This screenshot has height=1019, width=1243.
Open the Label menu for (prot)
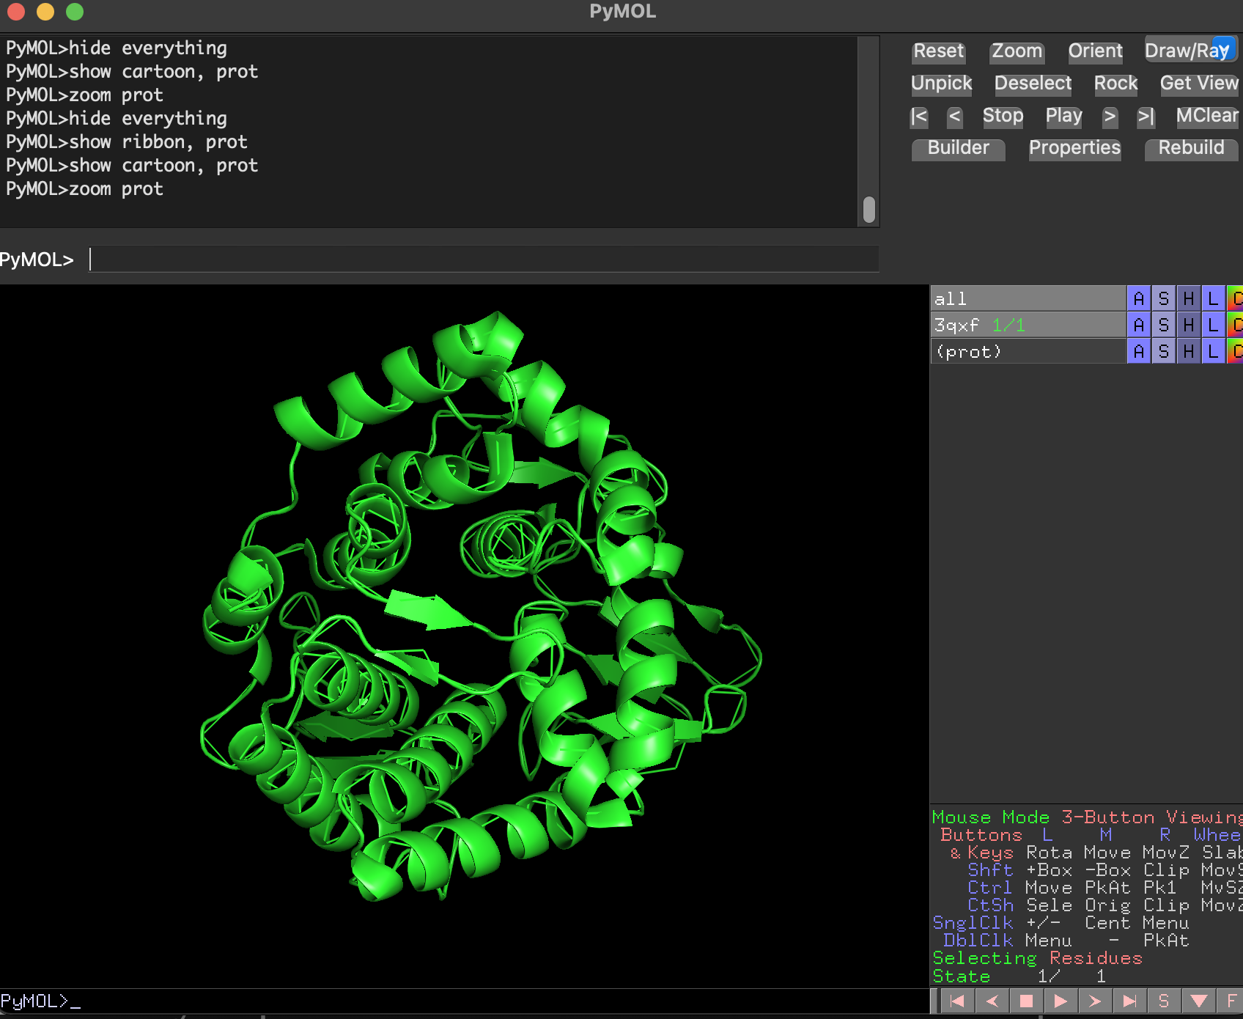1214,351
